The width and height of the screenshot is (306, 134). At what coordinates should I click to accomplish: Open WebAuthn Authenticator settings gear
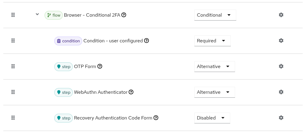click(x=281, y=92)
